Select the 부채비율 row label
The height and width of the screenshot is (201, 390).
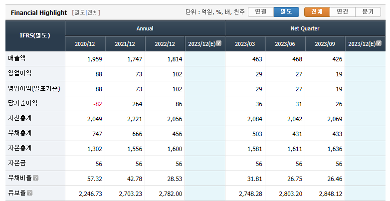19,178
